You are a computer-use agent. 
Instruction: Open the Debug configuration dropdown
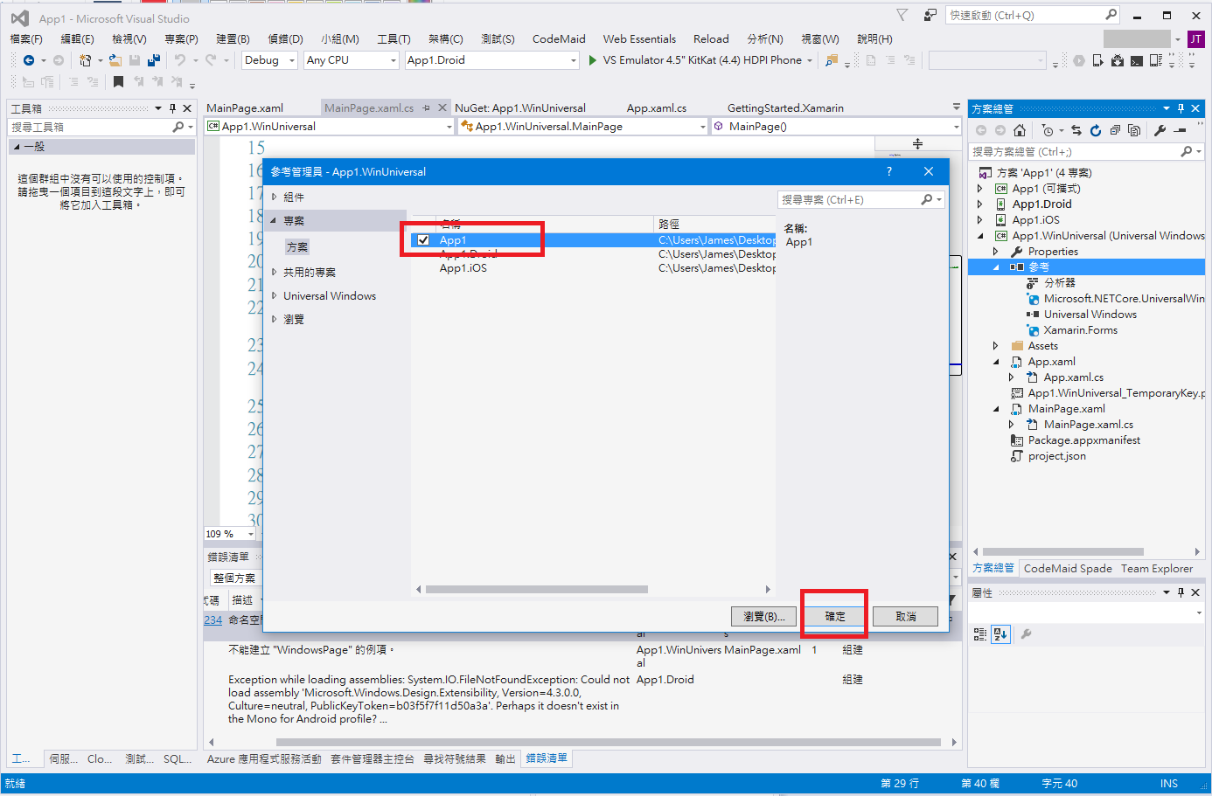[269, 60]
